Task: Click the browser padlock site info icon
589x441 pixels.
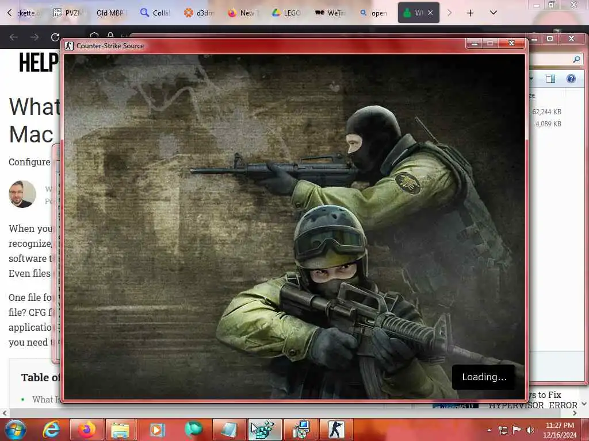Action: click(110, 35)
